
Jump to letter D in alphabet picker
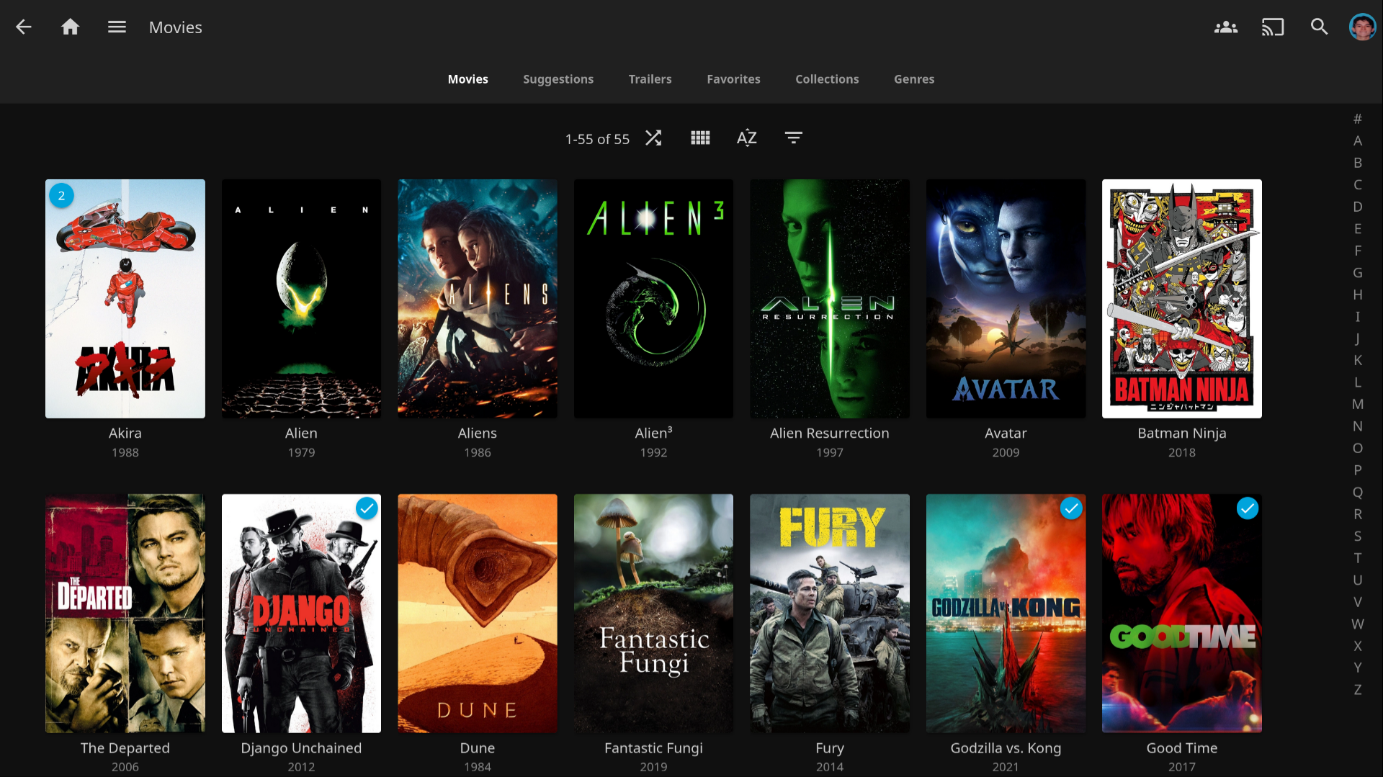pyautogui.click(x=1357, y=207)
